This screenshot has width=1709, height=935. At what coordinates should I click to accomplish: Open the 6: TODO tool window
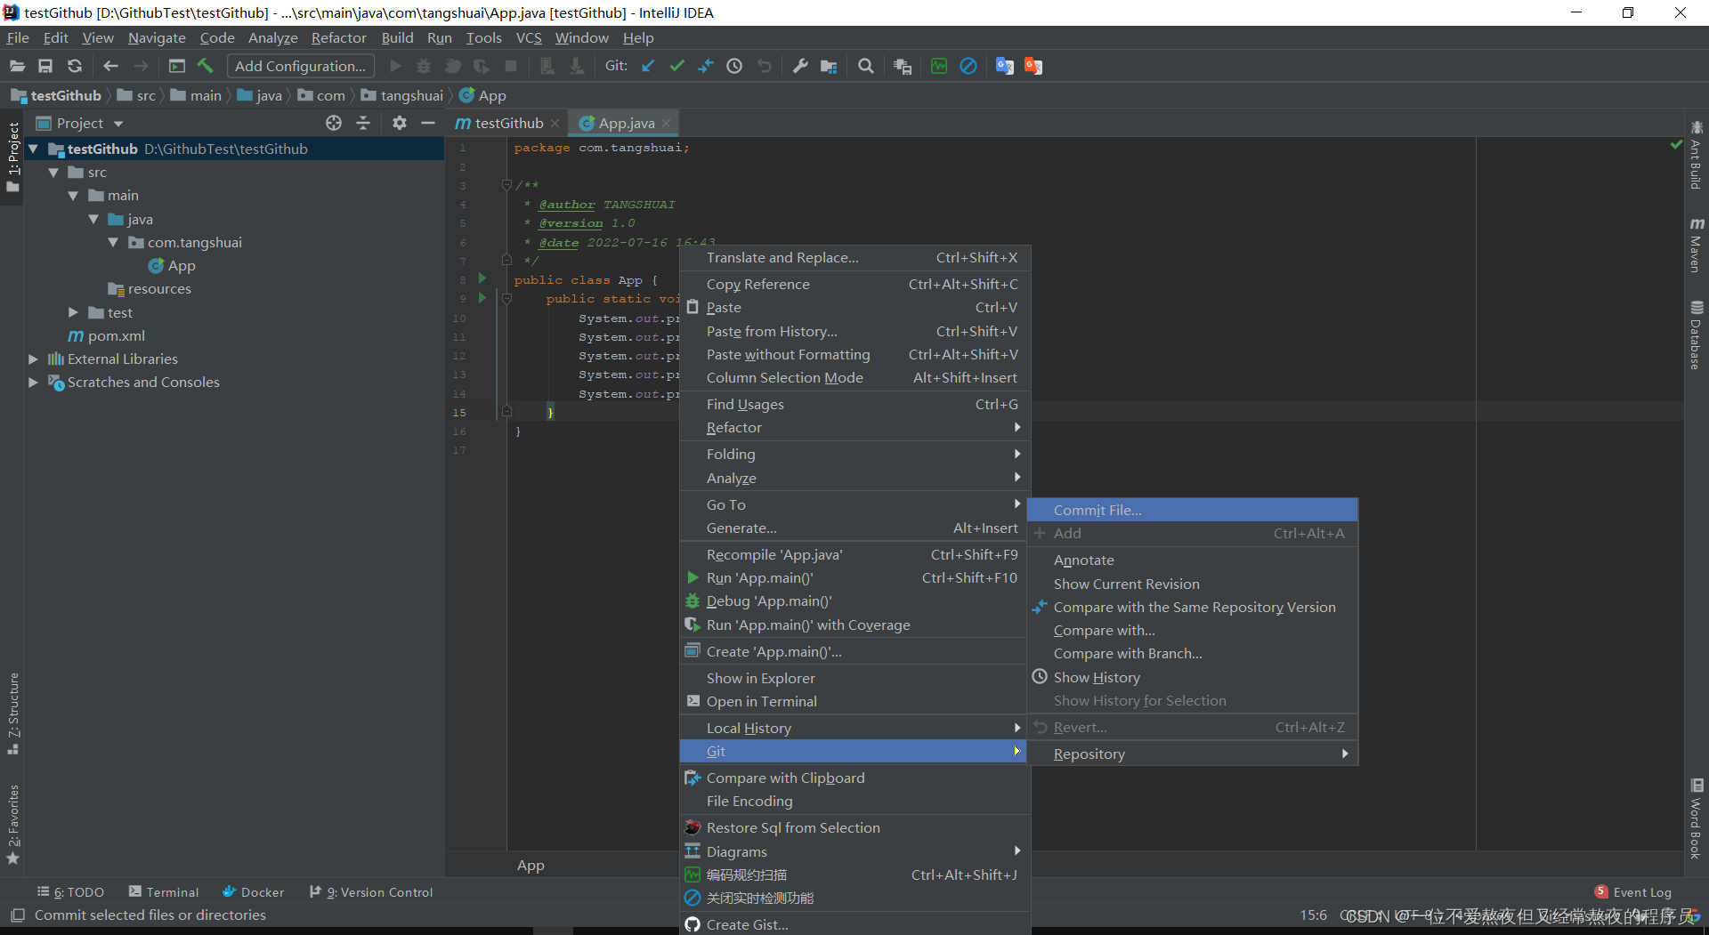[x=70, y=891]
